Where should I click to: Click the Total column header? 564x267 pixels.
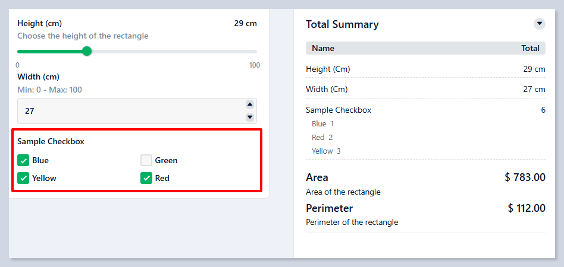coord(530,48)
